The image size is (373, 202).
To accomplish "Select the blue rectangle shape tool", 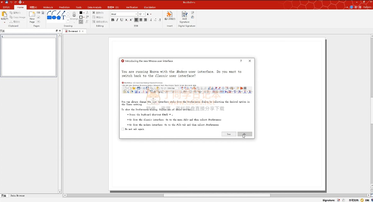I will [x=49, y=17].
